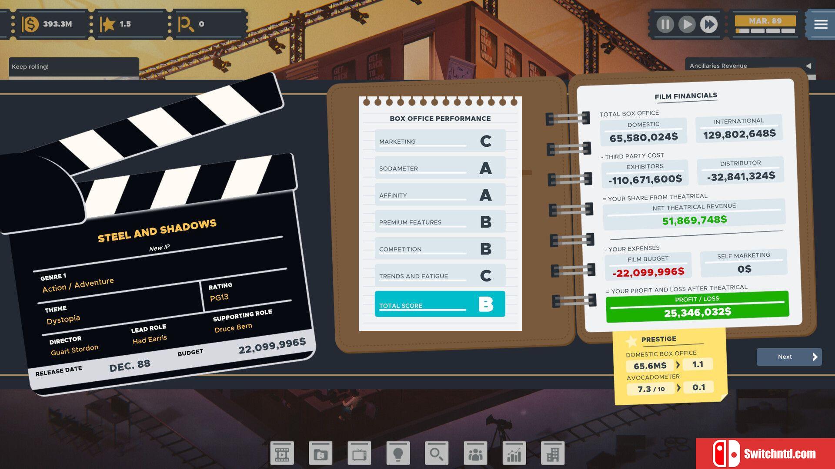
Task: Click the Self Marketing 0$ value
Action: click(x=745, y=269)
